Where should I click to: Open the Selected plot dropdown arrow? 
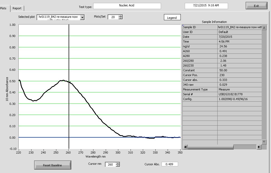(82, 17)
